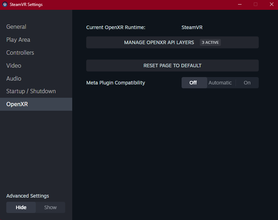Click the SteamVR Settings window title text

tap(26, 5)
